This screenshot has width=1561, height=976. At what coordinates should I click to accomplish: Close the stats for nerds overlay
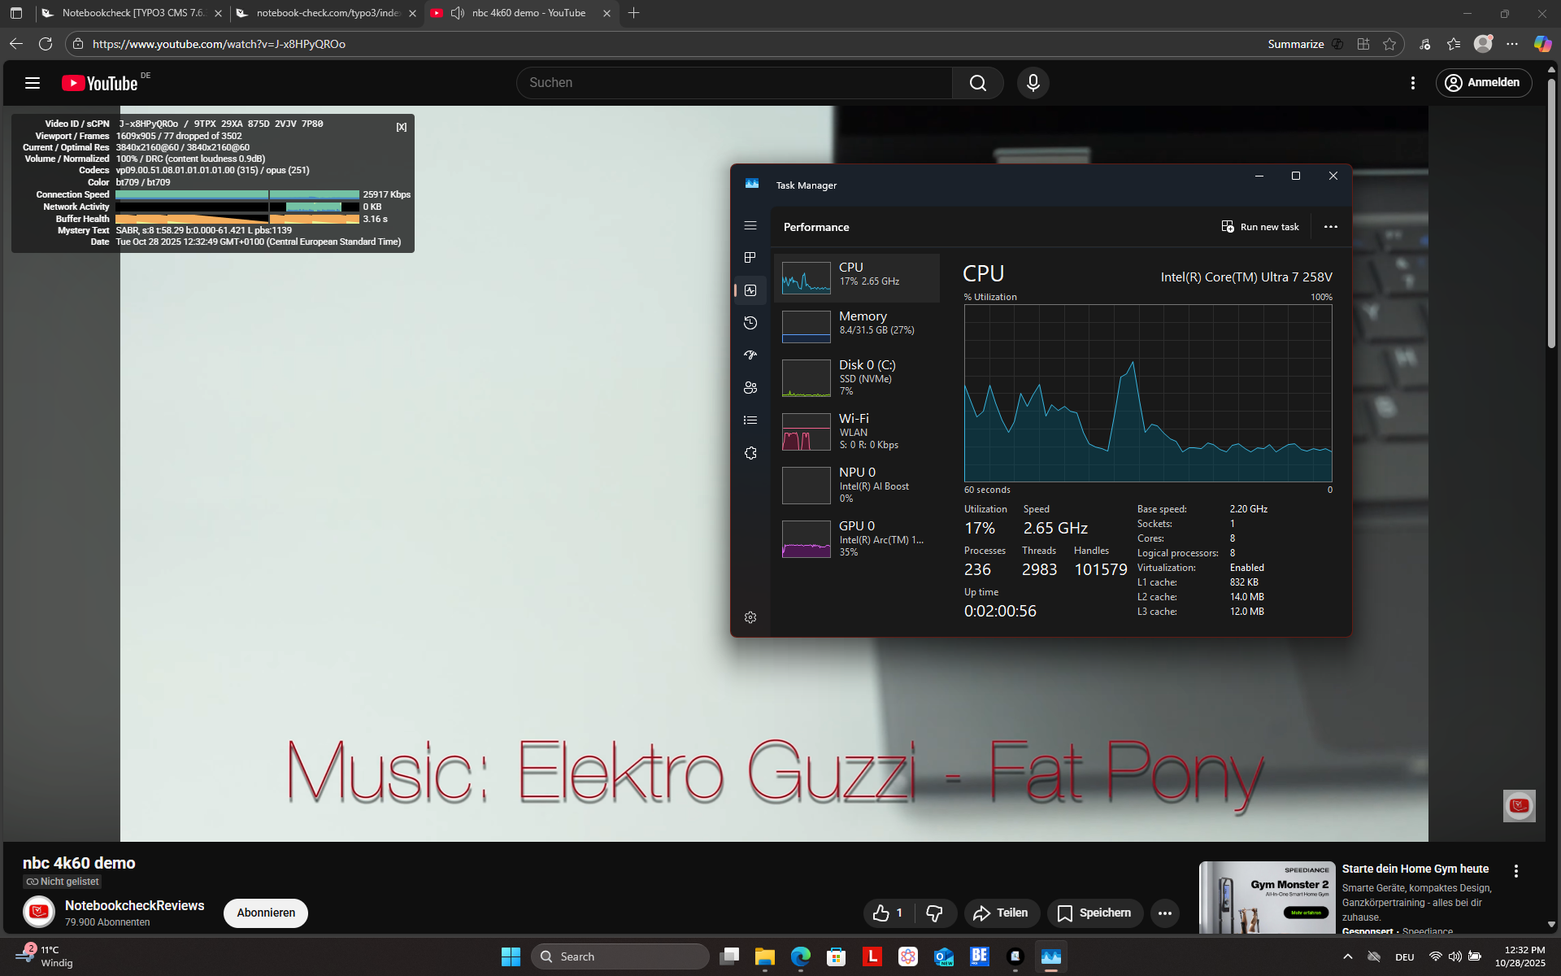point(402,127)
